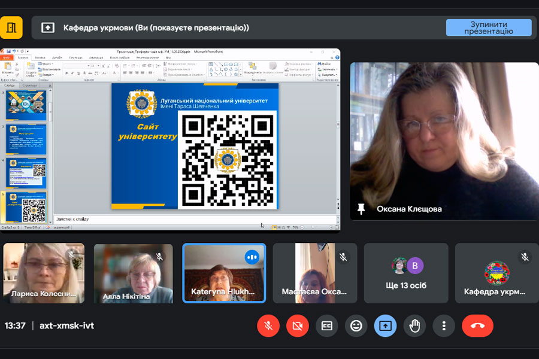Open Выделить select dropdown
The image size is (539, 359).
click(327, 75)
